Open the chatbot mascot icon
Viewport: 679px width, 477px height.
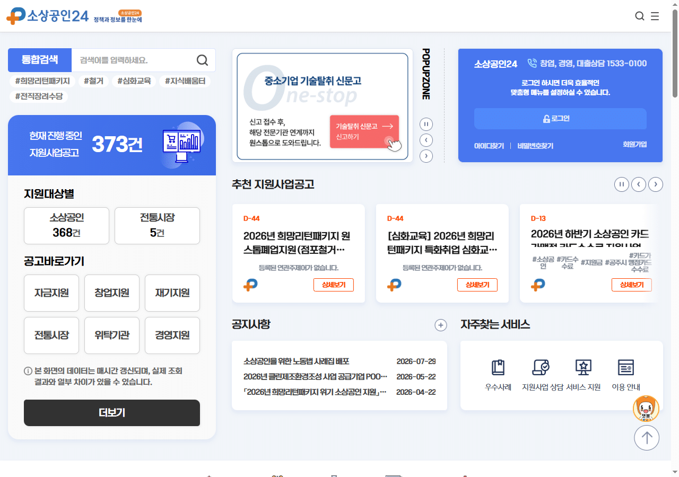646,409
